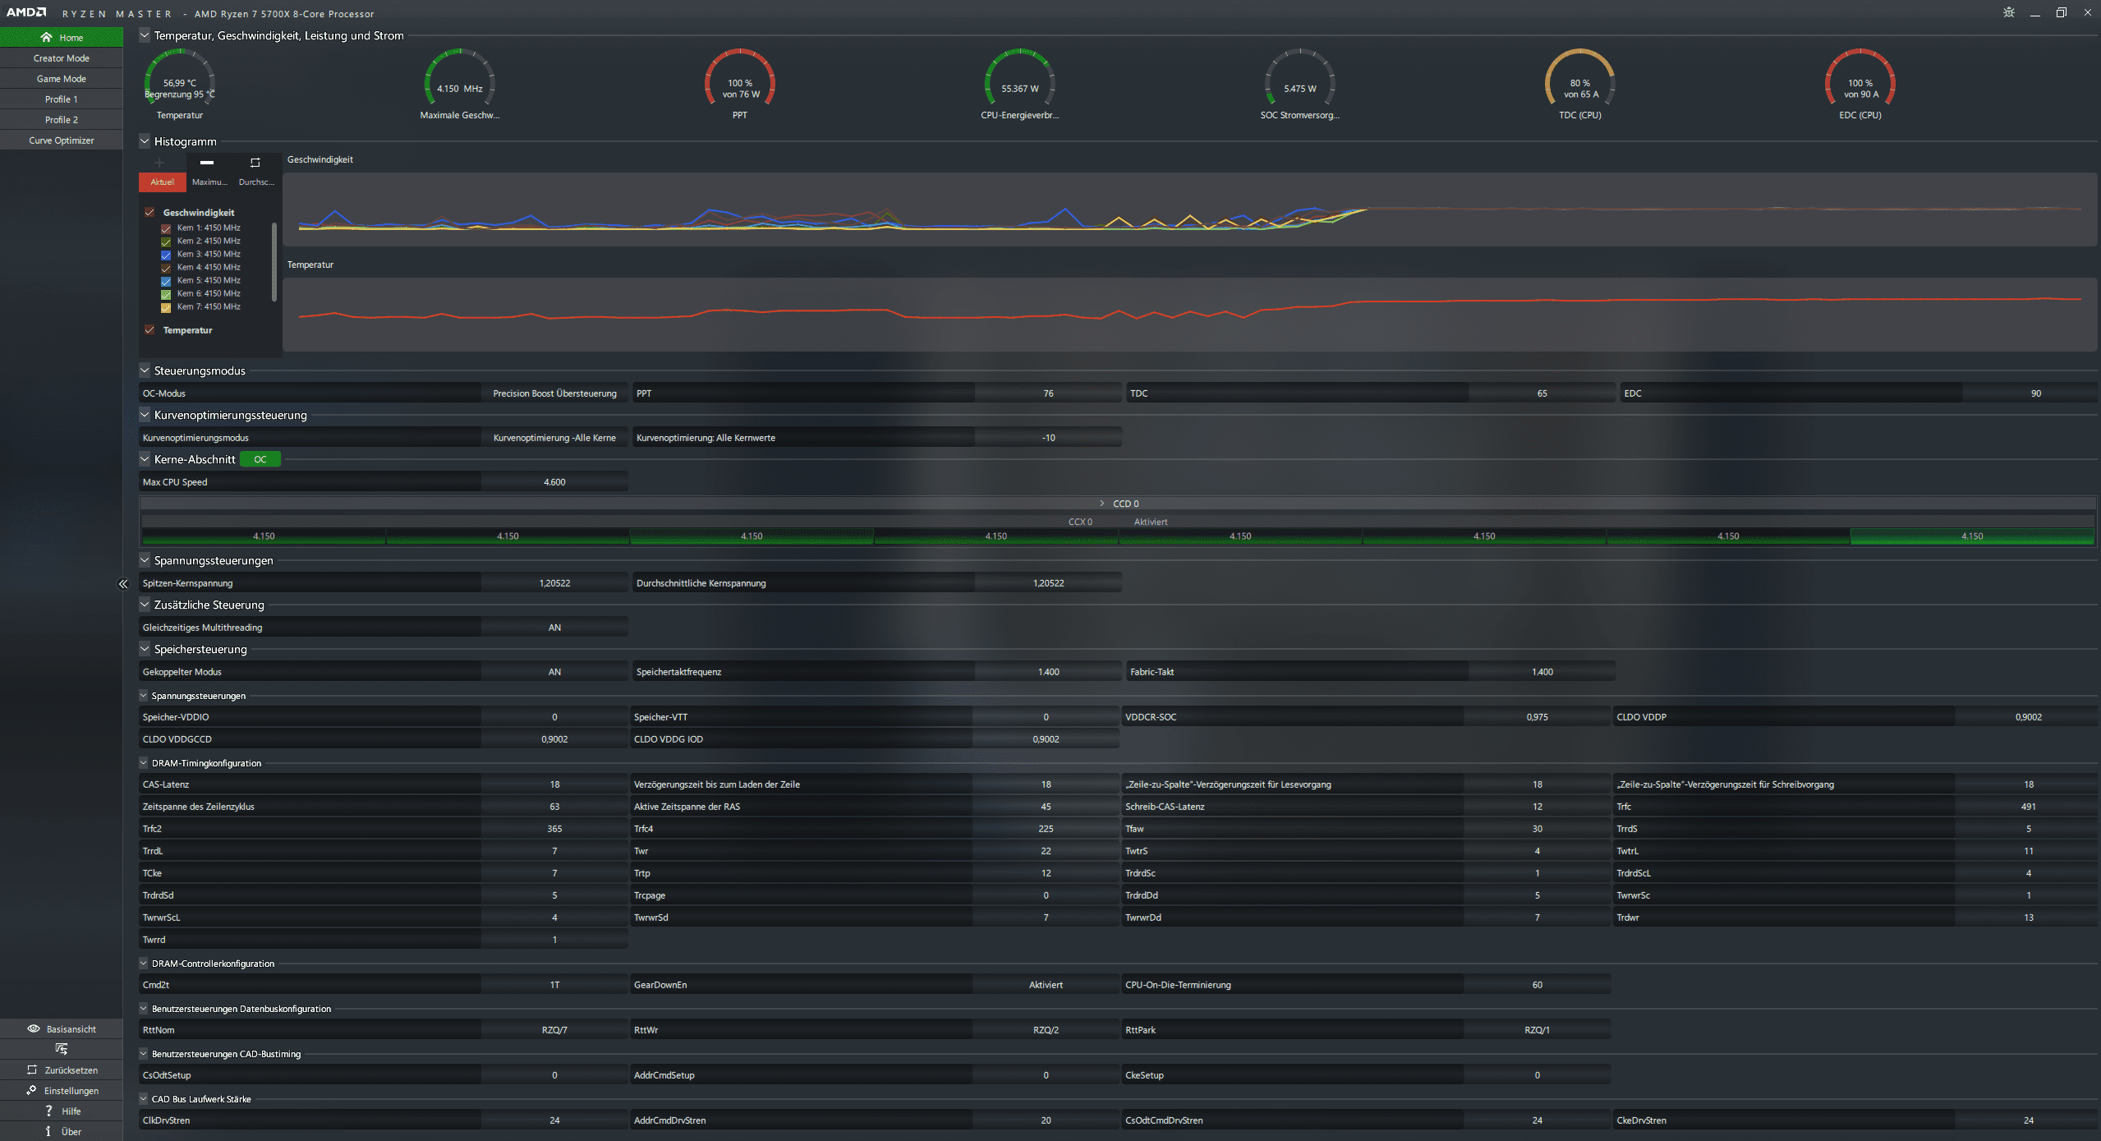The height and width of the screenshot is (1141, 2101).
Task: Uncheck the Geschwindigkeit group checkbox
Action: [149, 212]
